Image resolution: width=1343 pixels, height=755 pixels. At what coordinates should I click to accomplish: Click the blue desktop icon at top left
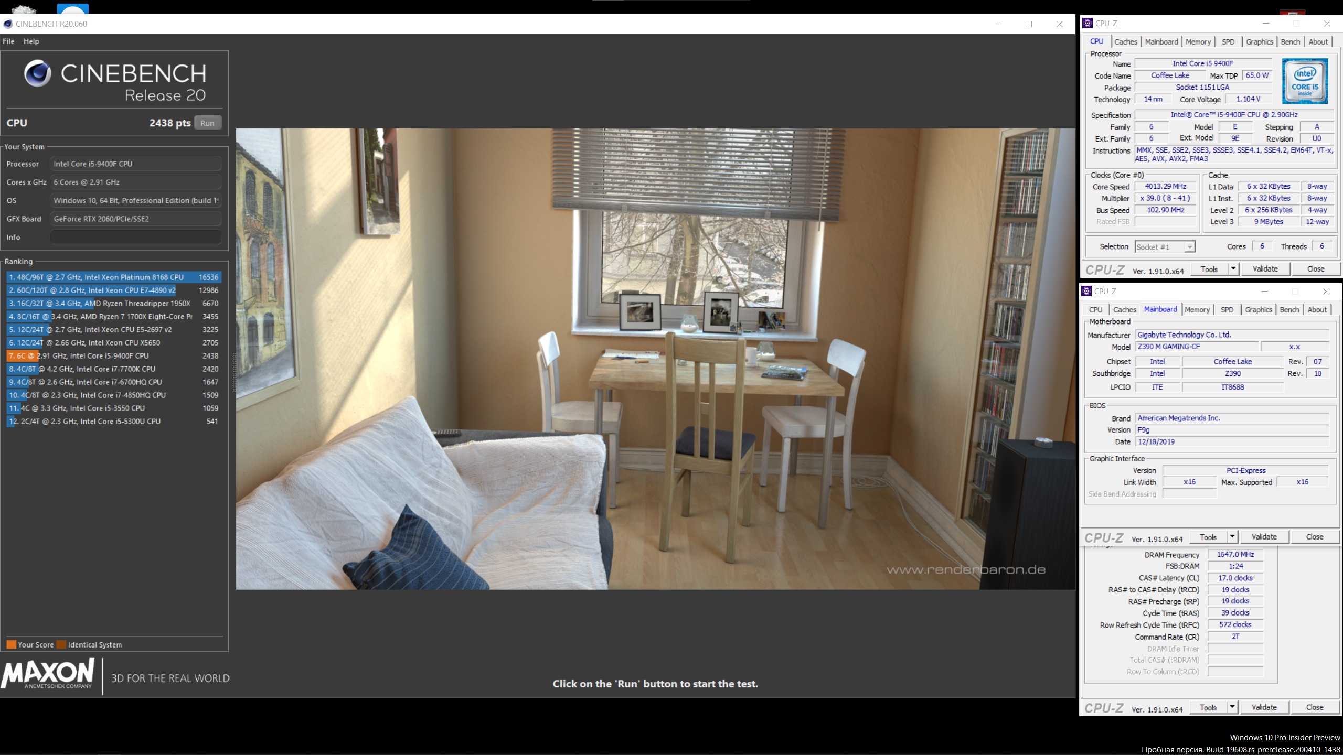tap(72, 9)
